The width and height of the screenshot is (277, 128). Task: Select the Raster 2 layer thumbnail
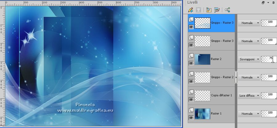click(x=203, y=59)
